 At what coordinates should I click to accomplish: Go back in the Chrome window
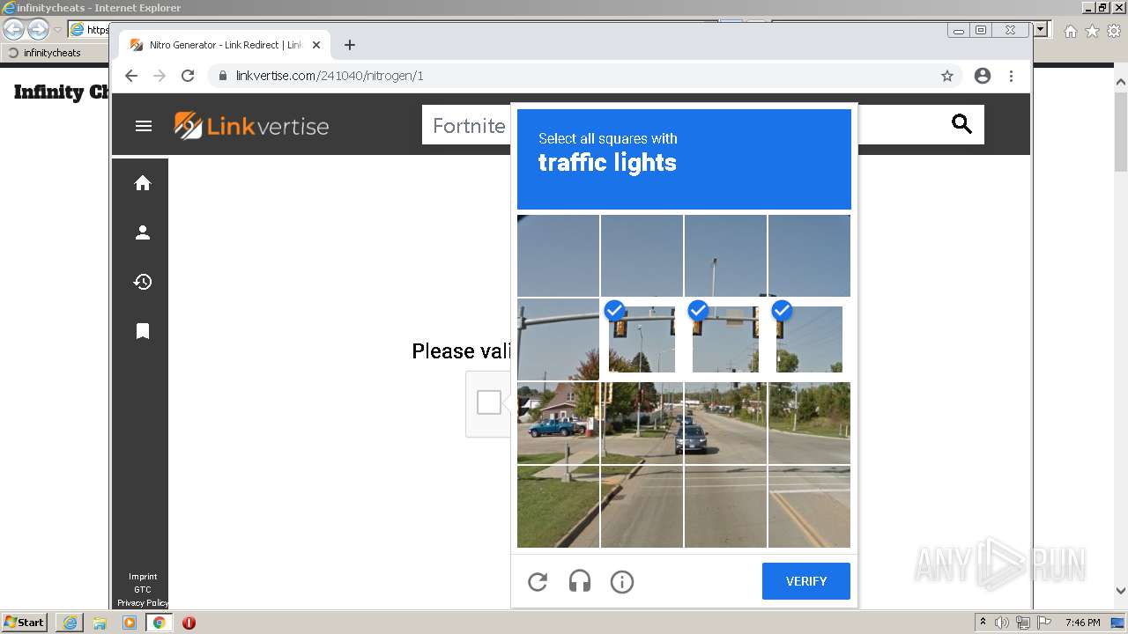pos(131,76)
